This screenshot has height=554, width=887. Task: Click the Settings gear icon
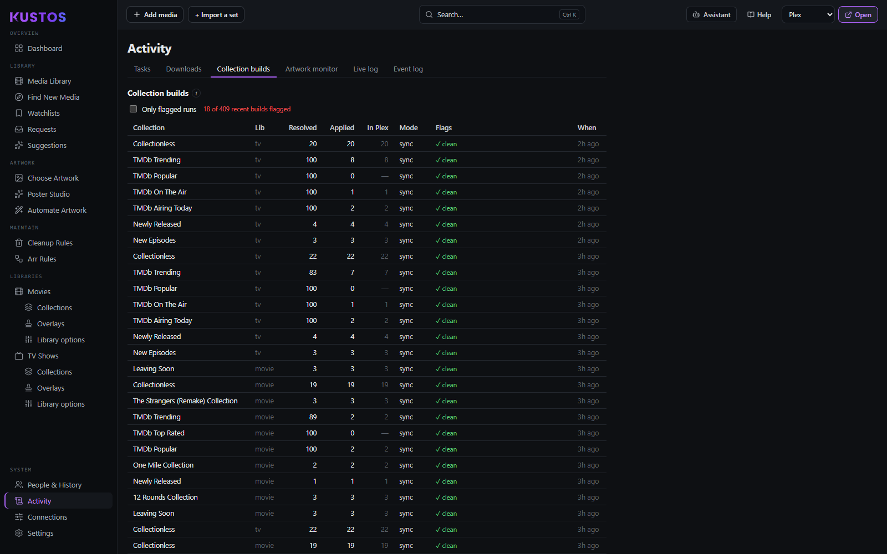point(19,533)
